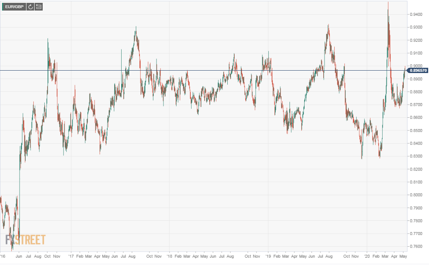
Task: Click the '17 year marker on time axis
Action: click(71, 256)
